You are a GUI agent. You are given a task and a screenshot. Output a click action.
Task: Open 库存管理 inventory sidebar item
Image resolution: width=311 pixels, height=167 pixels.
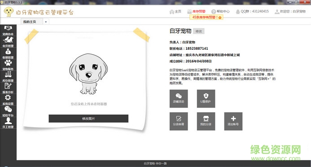click(8, 77)
